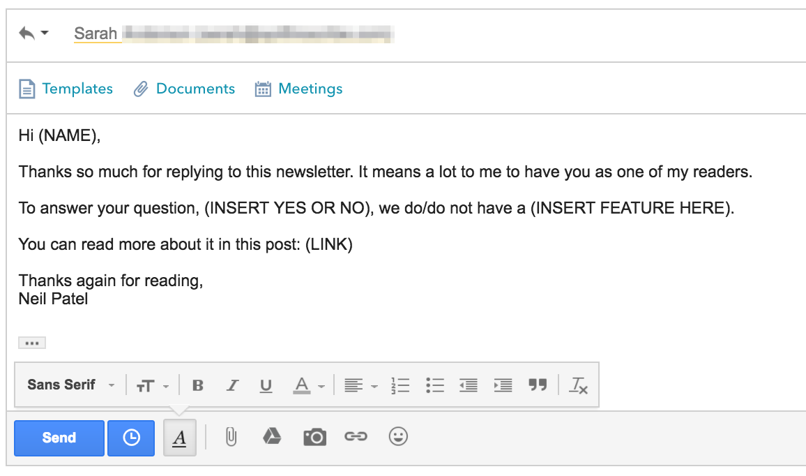Open the text color picker

[x=309, y=385]
